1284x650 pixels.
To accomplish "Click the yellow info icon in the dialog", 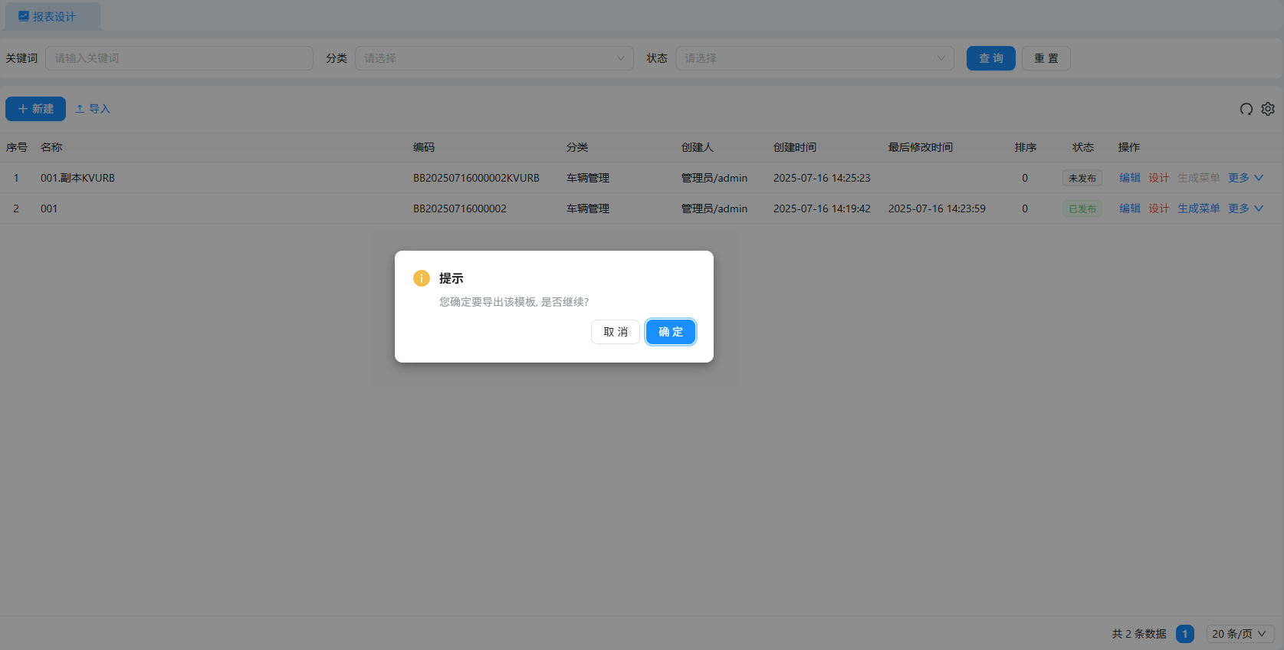I will tap(422, 278).
